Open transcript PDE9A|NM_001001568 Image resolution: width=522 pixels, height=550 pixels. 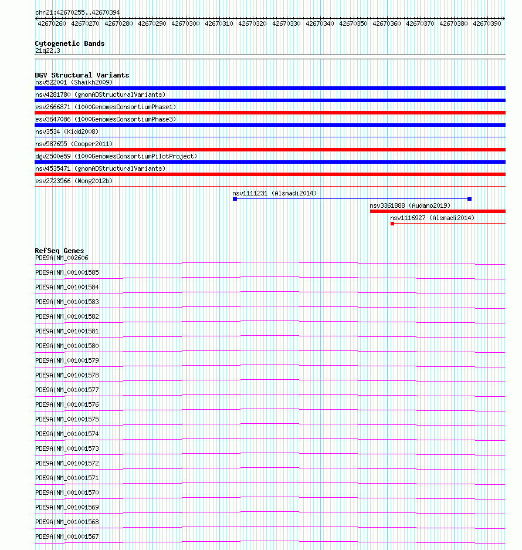tap(67, 522)
